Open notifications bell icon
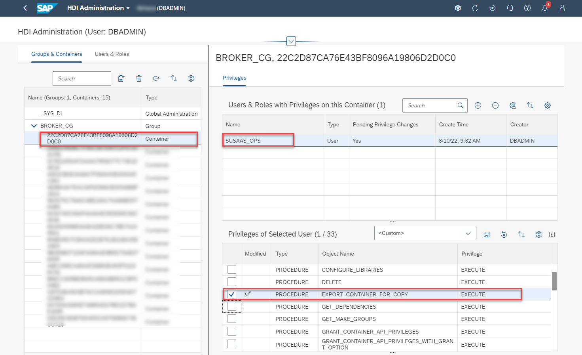Screen dimensions: 582x355 545,8
